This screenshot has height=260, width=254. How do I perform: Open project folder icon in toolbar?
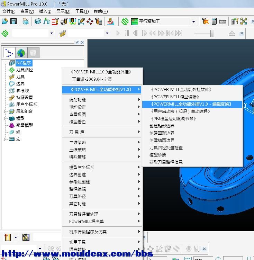coord(5,21)
